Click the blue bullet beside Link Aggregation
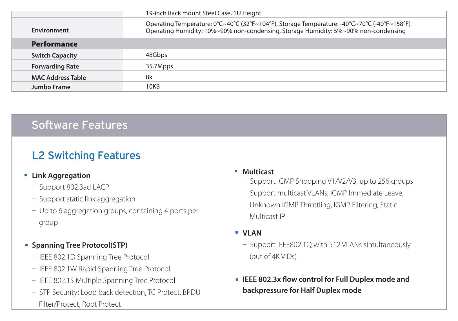458x321 pixels. coord(26,175)
